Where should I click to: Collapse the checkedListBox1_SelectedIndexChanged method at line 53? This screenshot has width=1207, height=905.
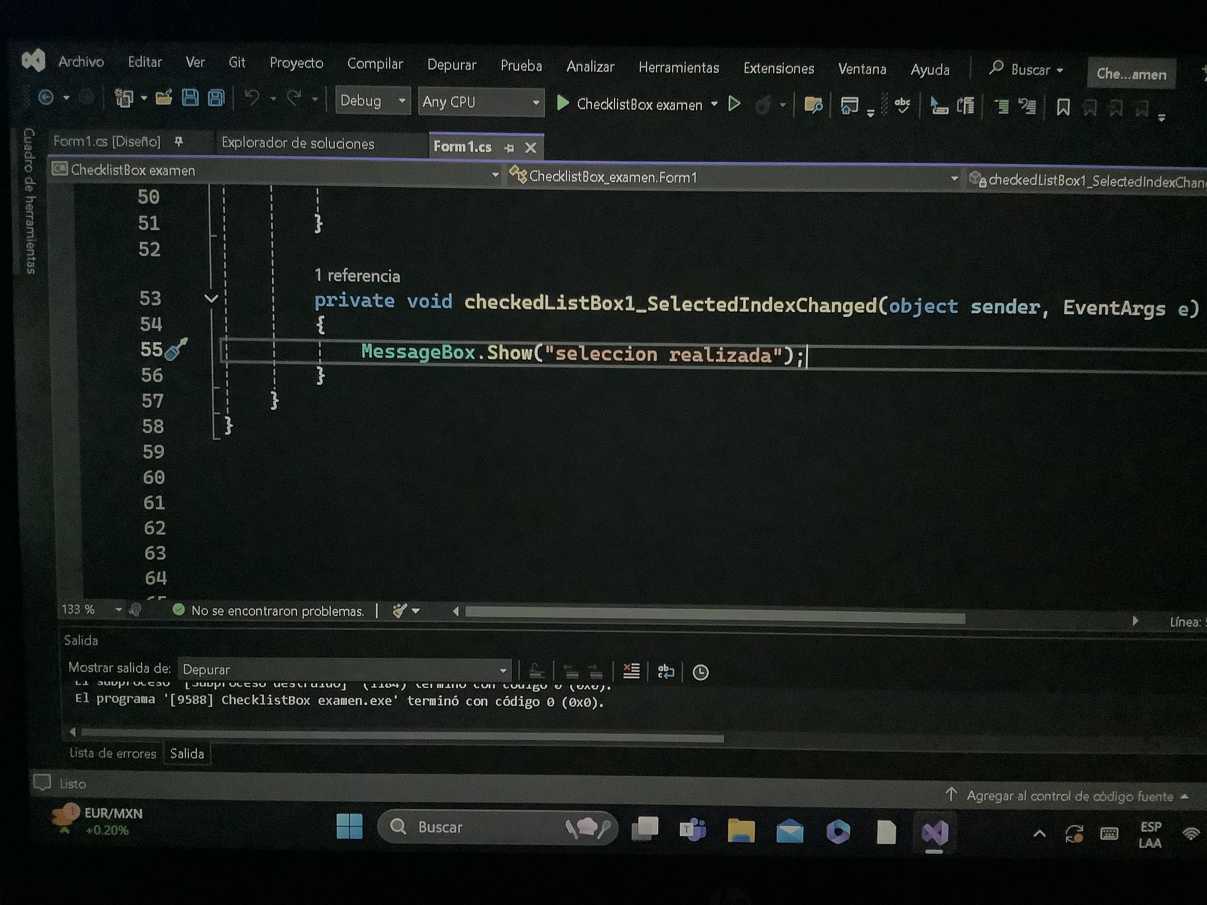coord(211,298)
